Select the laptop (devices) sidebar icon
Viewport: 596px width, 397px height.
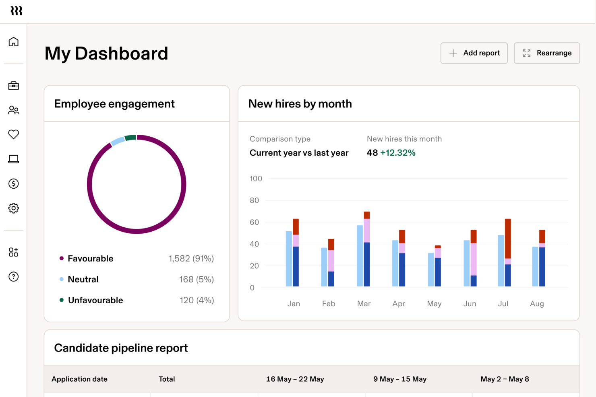tap(13, 159)
